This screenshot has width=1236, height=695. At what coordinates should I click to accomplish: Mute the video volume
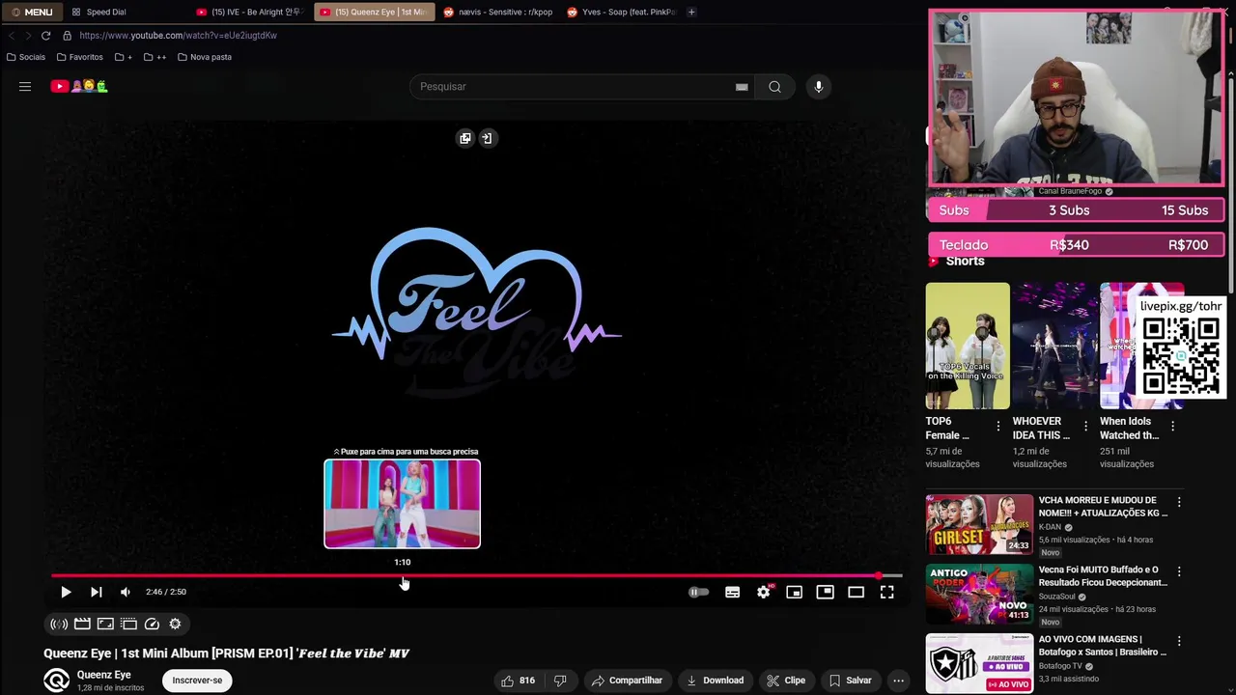[x=126, y=592]
